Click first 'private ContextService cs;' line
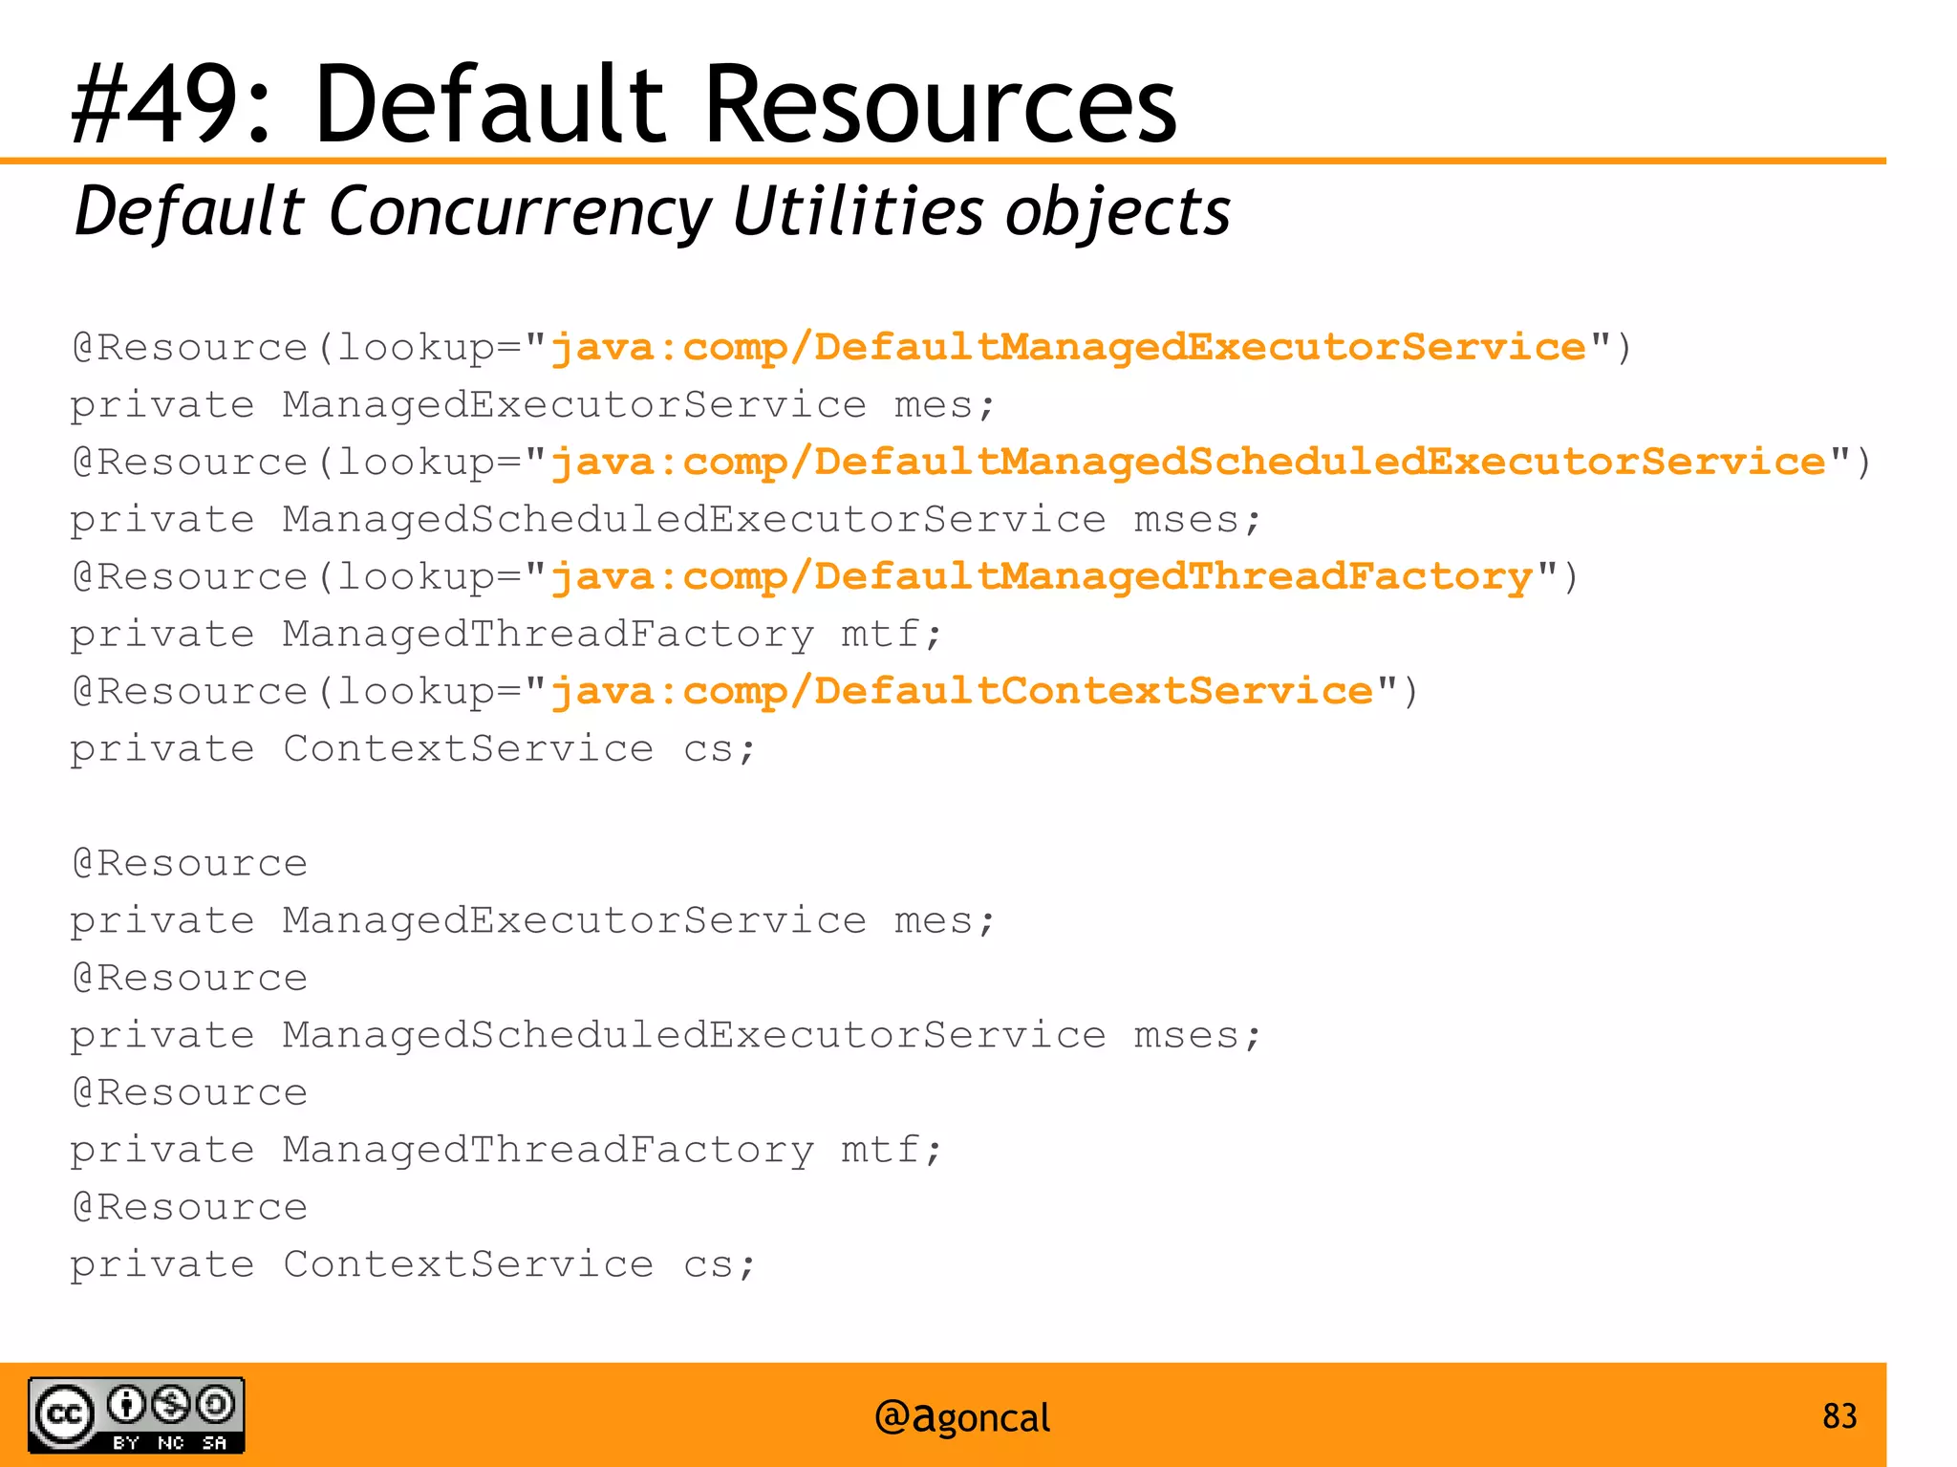The image size is (1957, 1467). click(412, 749)
